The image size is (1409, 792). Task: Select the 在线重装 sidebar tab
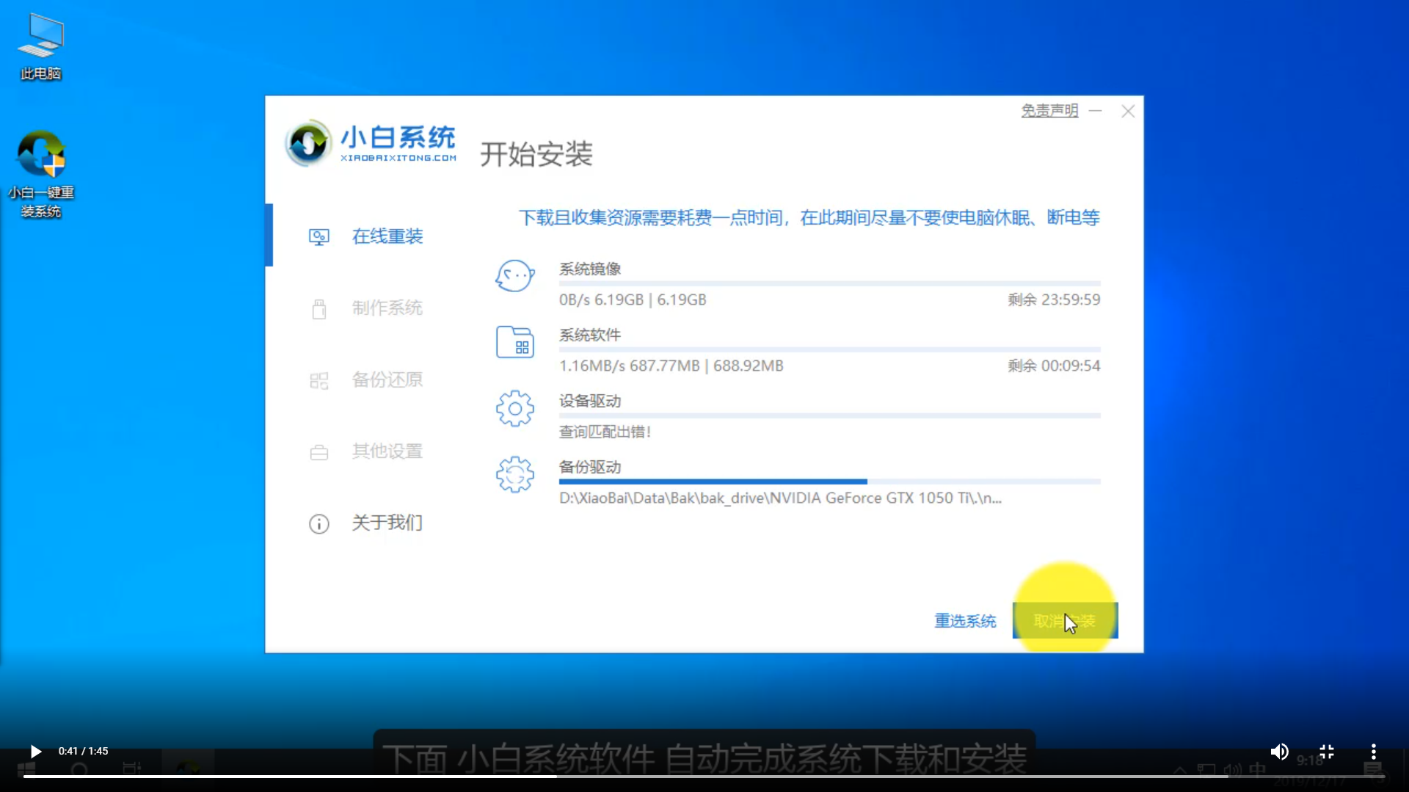[387, 236]
